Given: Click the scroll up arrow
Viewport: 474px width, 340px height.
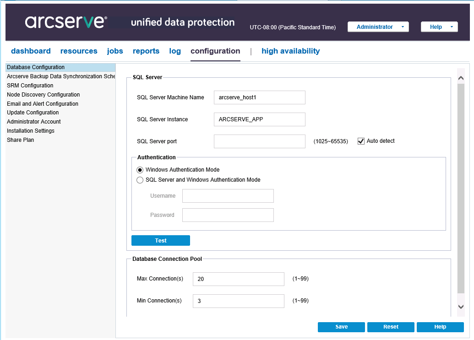Looking at the screenshot, I should 461,78.
